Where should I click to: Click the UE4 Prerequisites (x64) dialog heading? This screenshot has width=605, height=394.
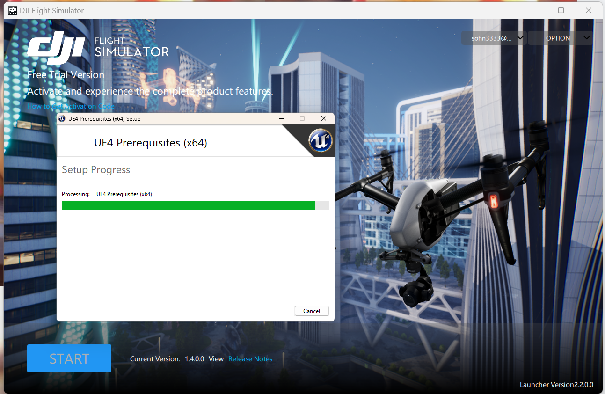pyautogui.click(x=151, y=143)
